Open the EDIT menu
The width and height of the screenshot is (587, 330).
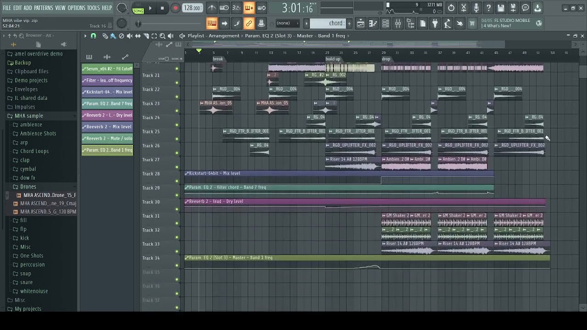pyautogui.click(x=17, y=8)
